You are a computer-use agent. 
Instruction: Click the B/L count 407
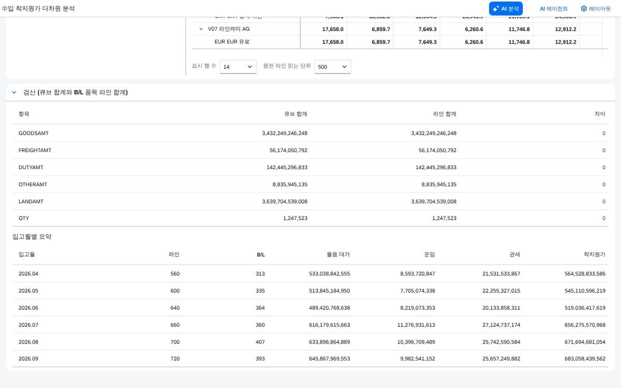[260, 342]
